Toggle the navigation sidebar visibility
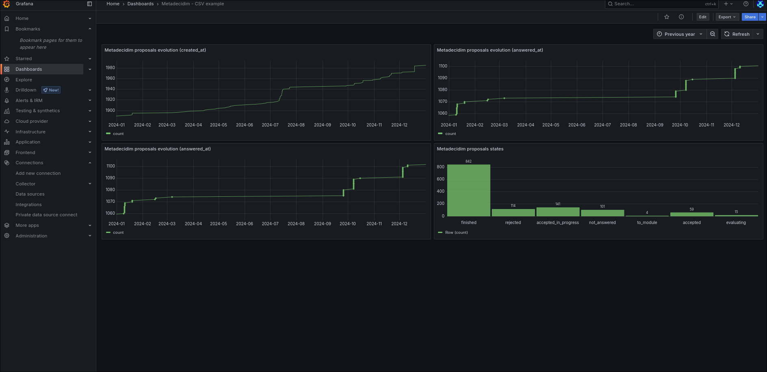 tap(89, 4)
